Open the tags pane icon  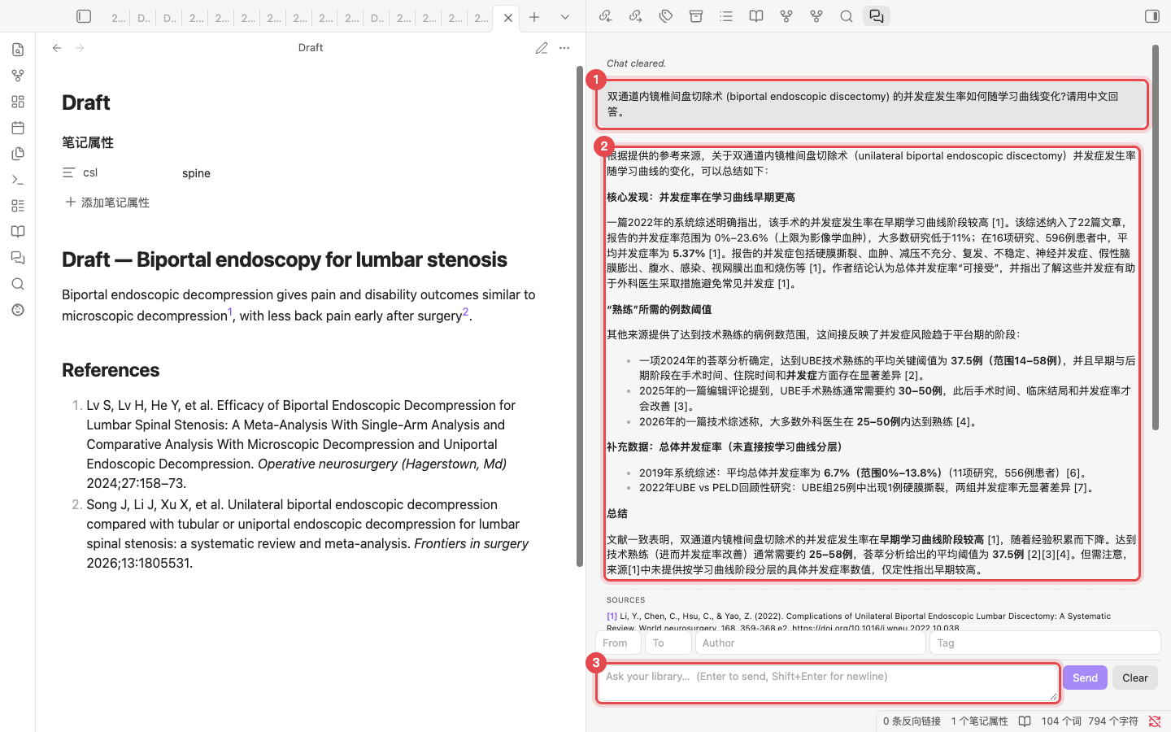666,16
